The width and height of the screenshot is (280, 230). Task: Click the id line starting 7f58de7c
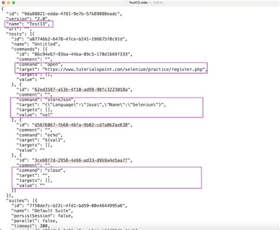point(69,206)
